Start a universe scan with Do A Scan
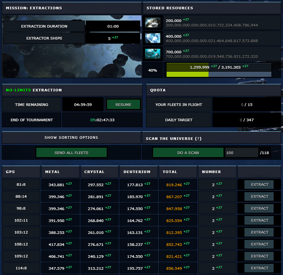Image resolution: width=283 pixels, height=275 pixels. click(188, 153)
